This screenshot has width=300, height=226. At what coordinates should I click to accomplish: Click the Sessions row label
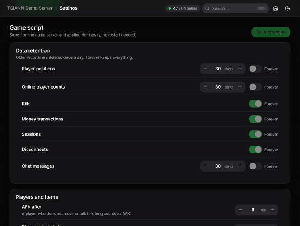pos(31,134)
